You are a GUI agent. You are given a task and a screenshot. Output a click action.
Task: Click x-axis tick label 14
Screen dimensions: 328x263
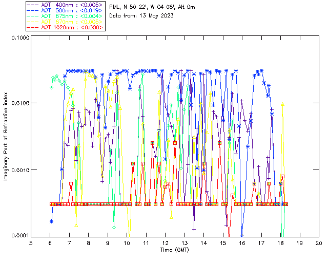pos(204,243)
